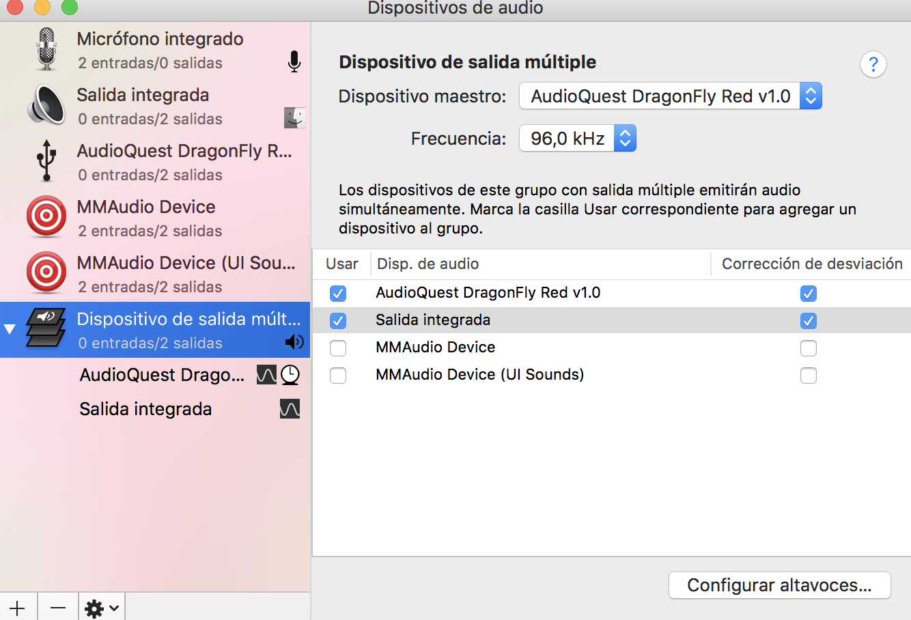
Task: Click the remove device minus button
Action: click(x=58, y=607)
